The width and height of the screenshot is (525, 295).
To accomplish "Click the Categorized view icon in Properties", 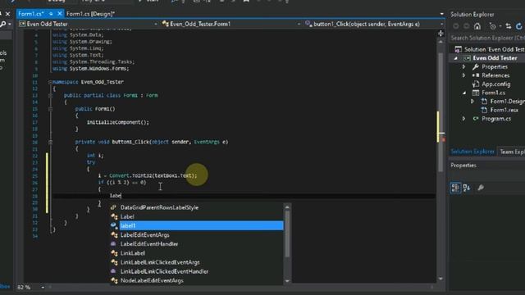I will click(455, 188).
